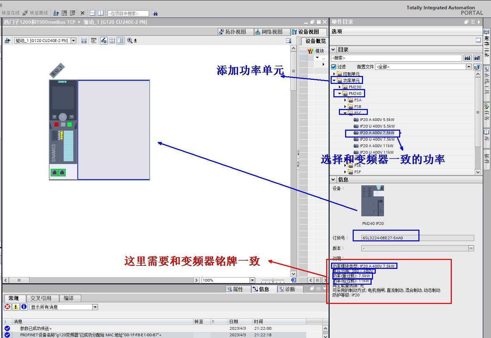Click the zoom magnifier icon in device toolbar

coord(130,41)
